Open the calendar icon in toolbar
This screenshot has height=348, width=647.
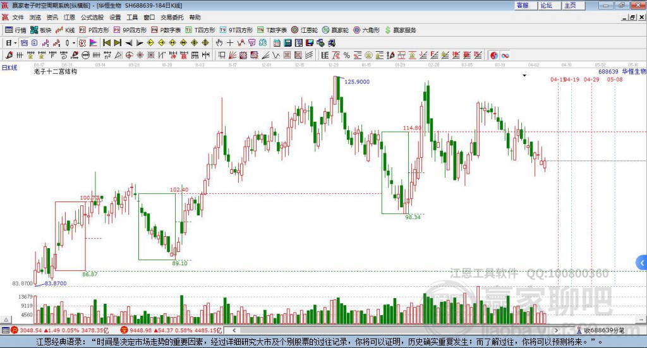click(277, 42)
